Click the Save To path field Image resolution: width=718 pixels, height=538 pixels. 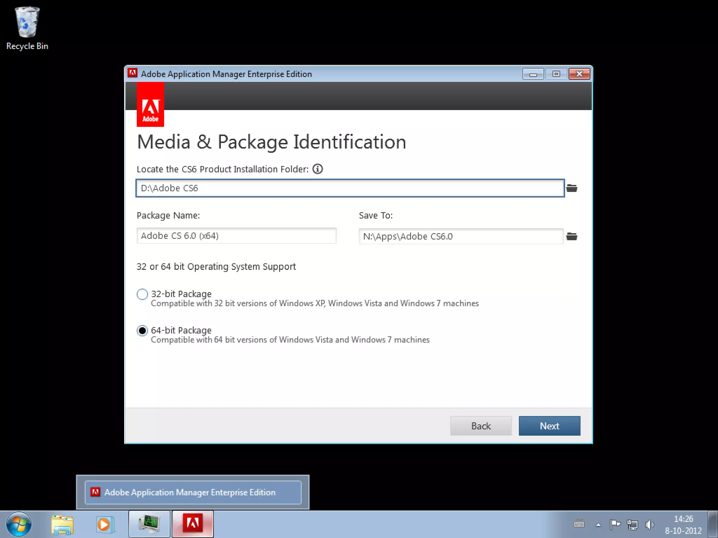point(461,236)
